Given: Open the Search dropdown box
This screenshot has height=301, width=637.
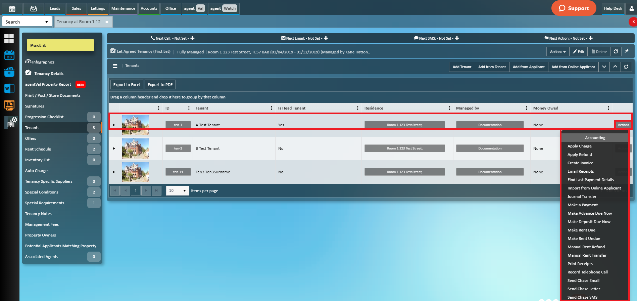Looking at the screenshot, I should (x=27, y=22).
